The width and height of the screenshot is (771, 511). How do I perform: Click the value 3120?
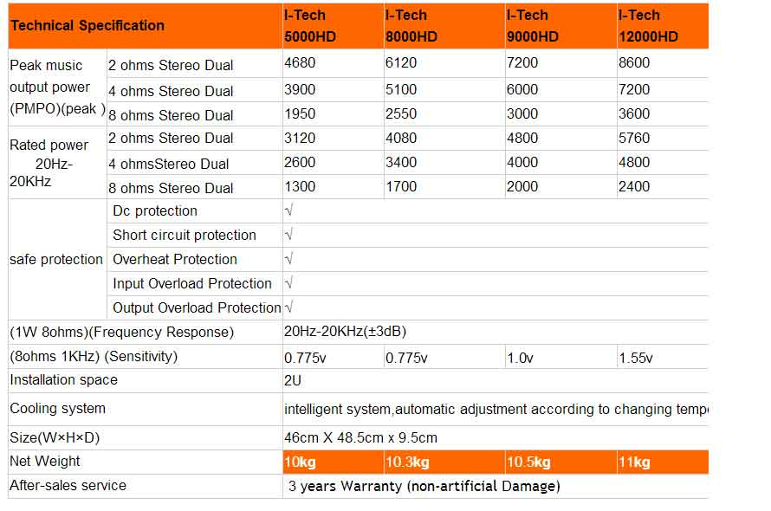[x=300, y=139]
